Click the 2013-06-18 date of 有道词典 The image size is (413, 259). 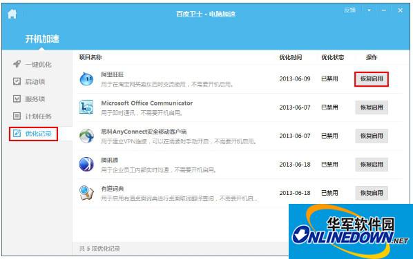295,193
